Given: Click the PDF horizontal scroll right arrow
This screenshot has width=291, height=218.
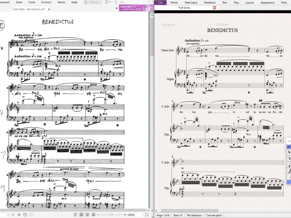Looking at the screenshot, I should [x=148, y=210].
